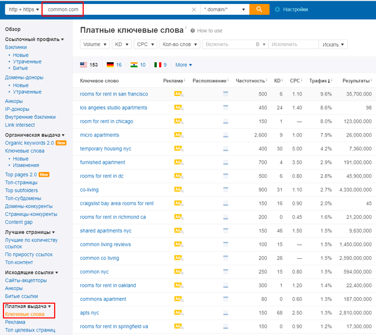The image size is (376, 335).
Task: Show SERP position icon for common living reviews
Action: [226, 244]
